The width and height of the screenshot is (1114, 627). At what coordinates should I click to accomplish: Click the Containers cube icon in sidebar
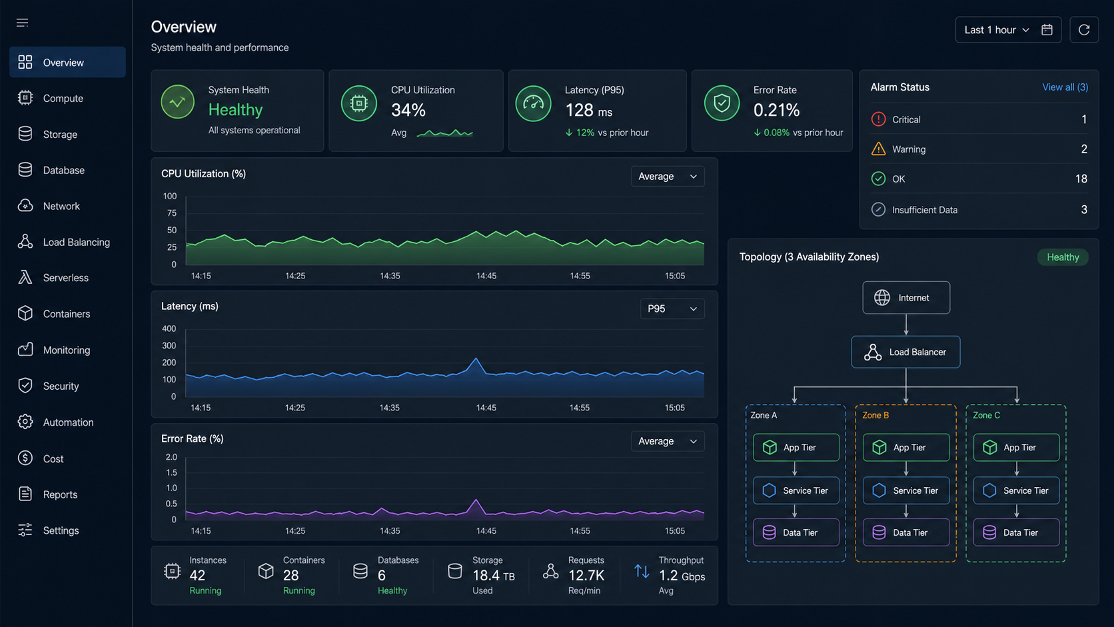coord(25,313)
